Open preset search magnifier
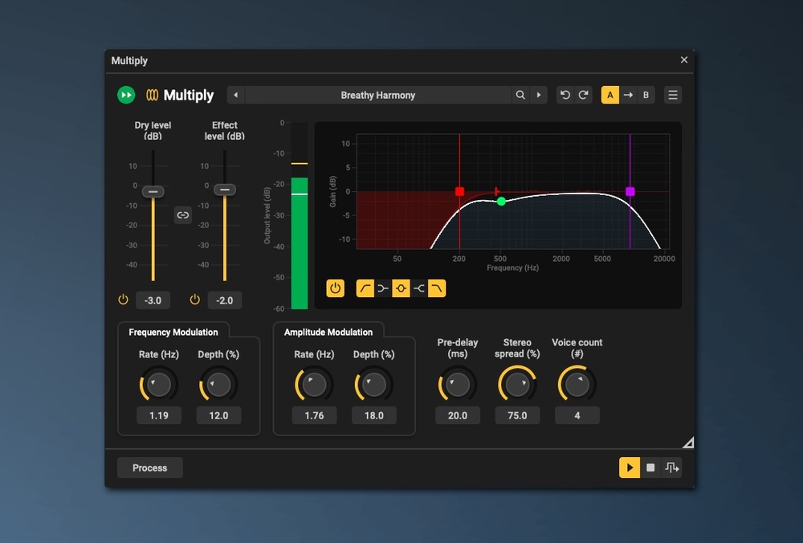 (x=520, y=95)
